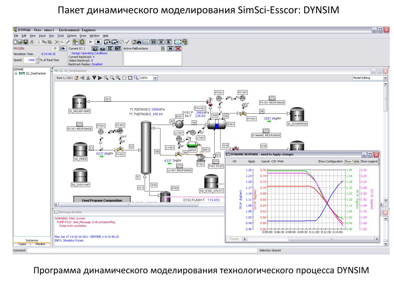Toggle Show Table in Dynamic Response window

[x=352, y=161]
